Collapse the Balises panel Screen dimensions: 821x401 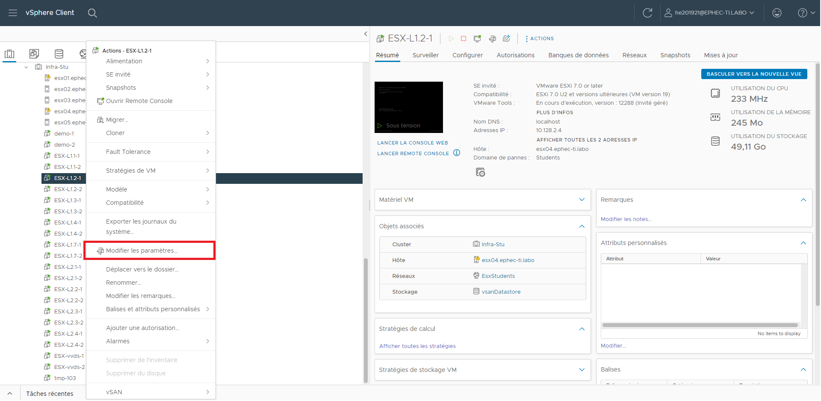pos(803,369)
